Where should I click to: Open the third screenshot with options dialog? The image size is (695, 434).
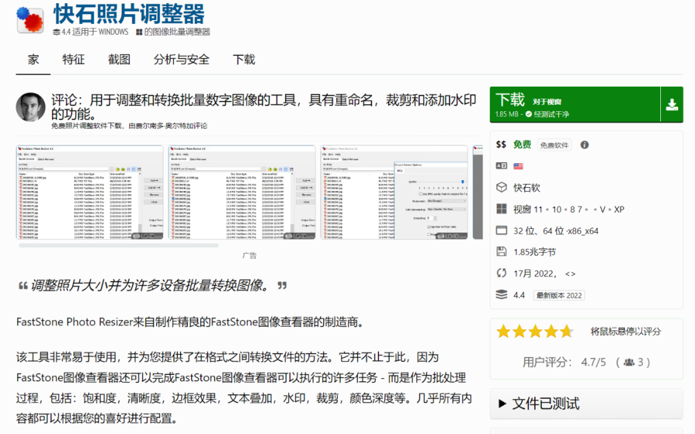click(394, 192)
